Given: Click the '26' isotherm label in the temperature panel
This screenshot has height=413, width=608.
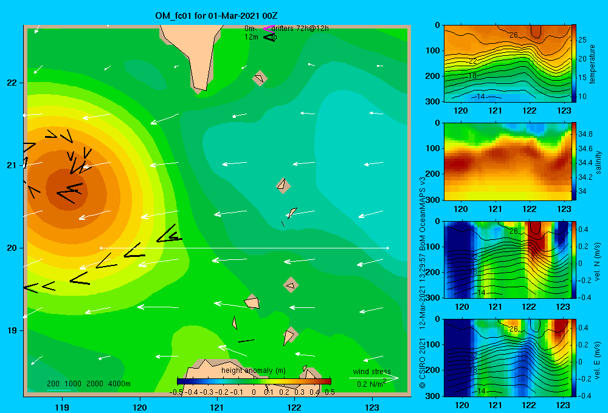Looking at the screenshot, I should click(x=513, y=35).
